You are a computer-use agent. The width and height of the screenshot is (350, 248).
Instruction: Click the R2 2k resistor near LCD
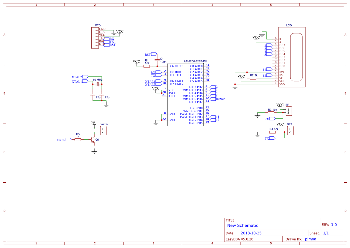click(253, 78)
